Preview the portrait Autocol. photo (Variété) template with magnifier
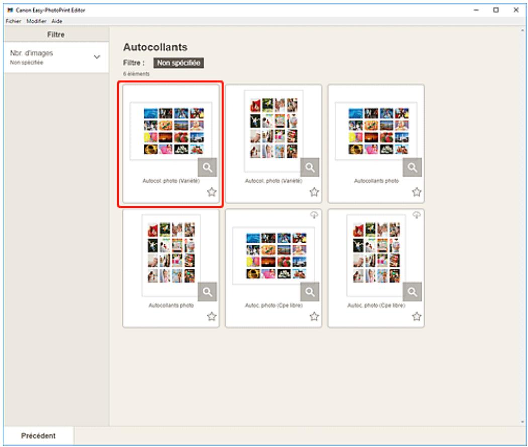Screen dimensions: 528x447 (310, 167)
